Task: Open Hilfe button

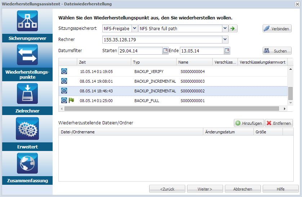Action: tap(280, 189)
